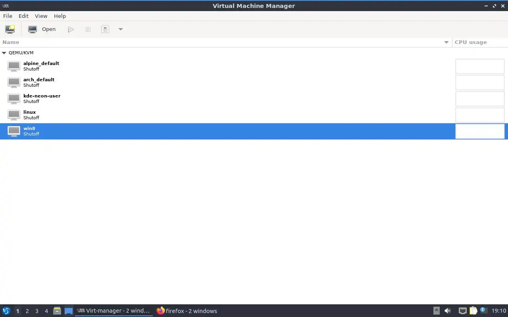Open the File menu
This screenshot has width=508, height=317.
pos(8,16)
